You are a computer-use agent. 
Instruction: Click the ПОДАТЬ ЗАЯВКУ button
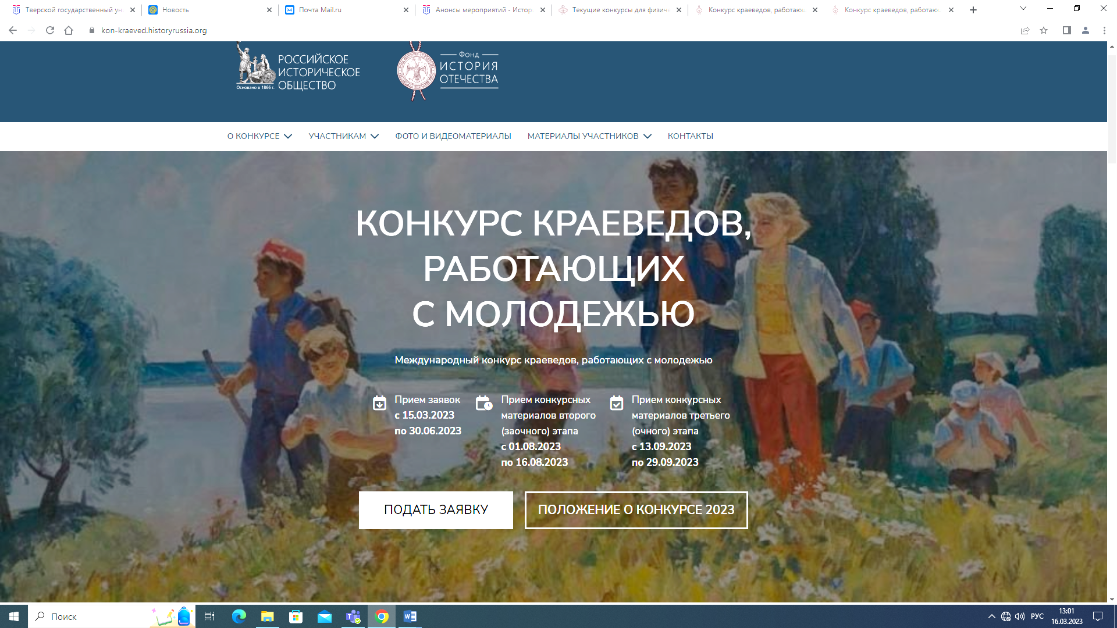pos(436,510)
